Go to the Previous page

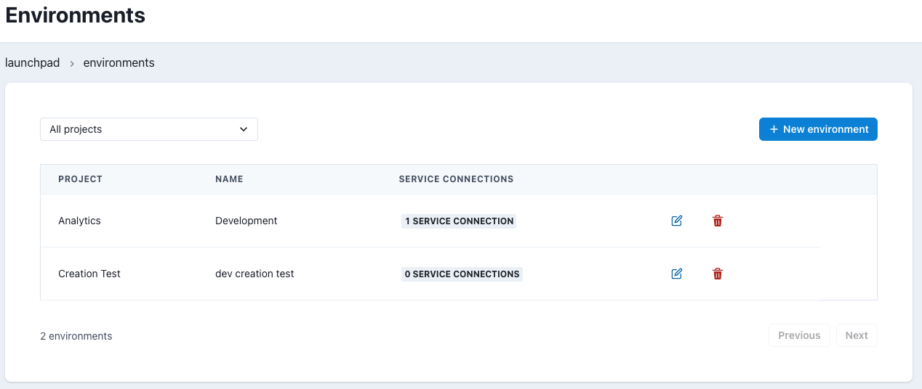coord(799,335)
